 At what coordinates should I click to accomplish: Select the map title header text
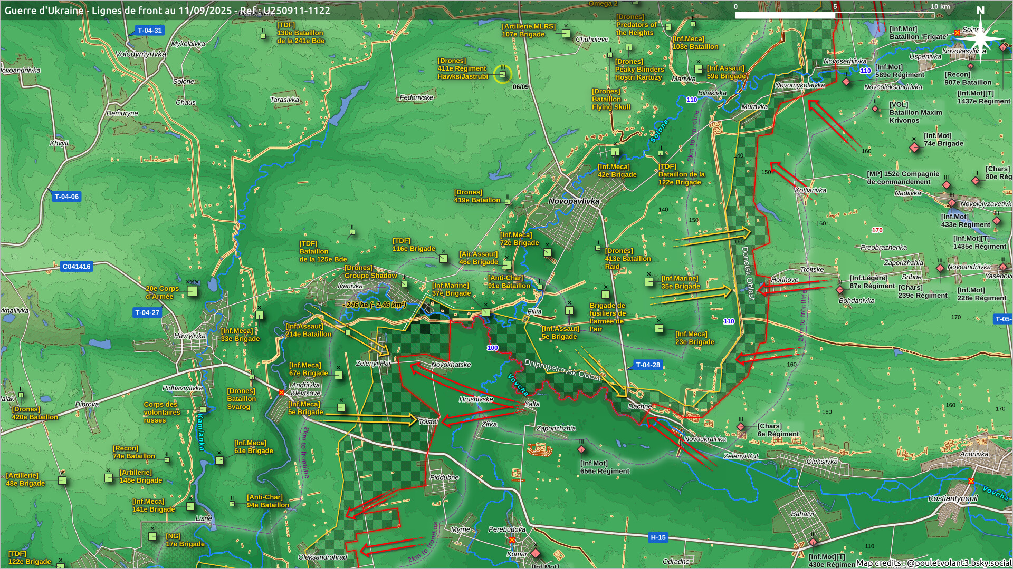coord(167,10)
